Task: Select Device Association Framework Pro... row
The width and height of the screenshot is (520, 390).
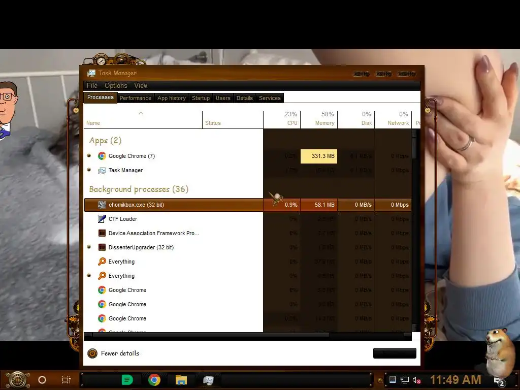Action: pyautogui.click(x=248, y=233)
